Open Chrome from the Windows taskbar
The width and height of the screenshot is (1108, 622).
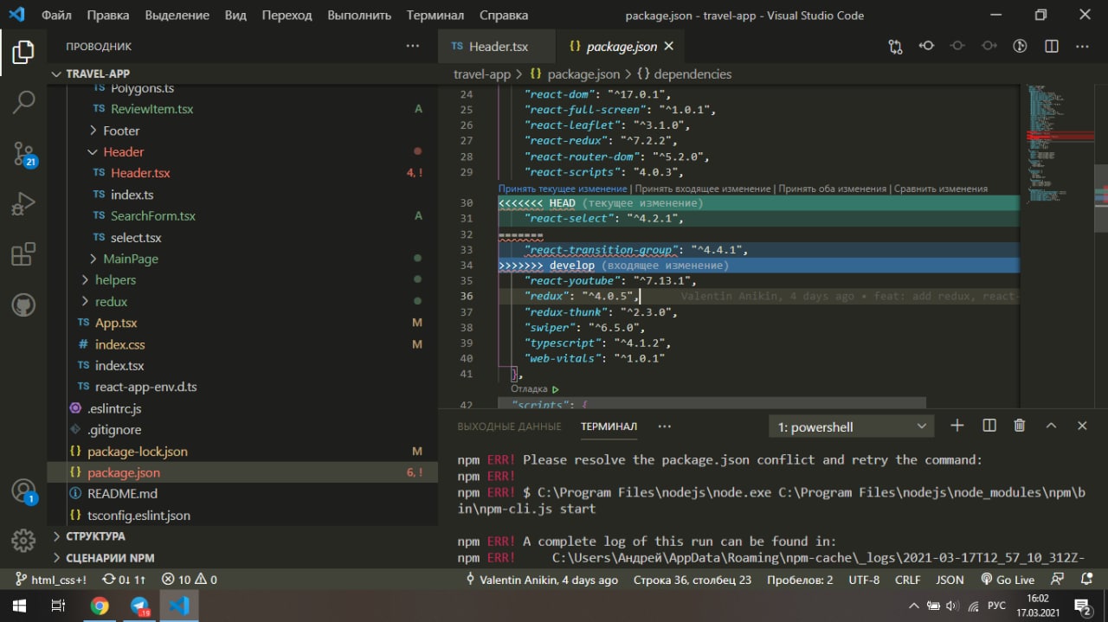[100, 606]
